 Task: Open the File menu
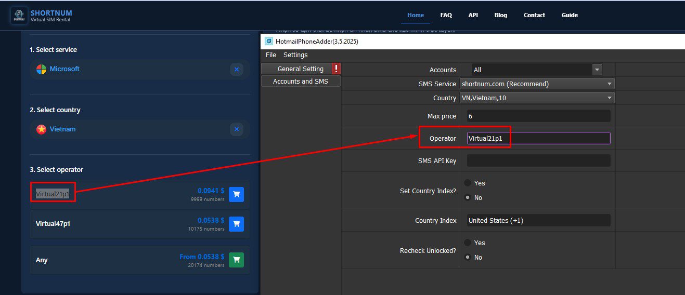pos(271,55)
